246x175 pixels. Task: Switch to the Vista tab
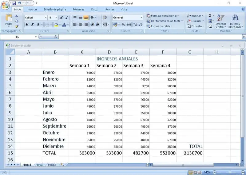tap(124, 10)
